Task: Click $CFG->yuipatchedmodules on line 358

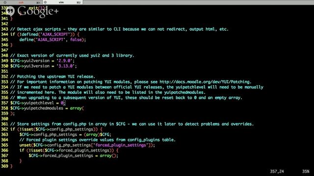Action: [37, 108]
